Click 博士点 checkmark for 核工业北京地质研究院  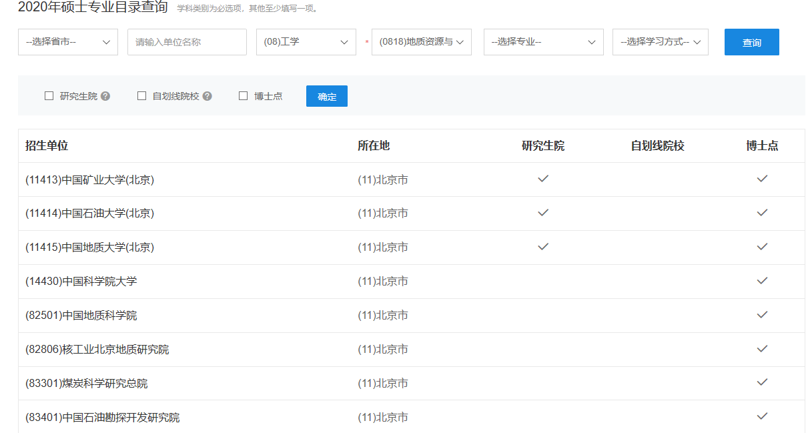(x=762, y=349)
